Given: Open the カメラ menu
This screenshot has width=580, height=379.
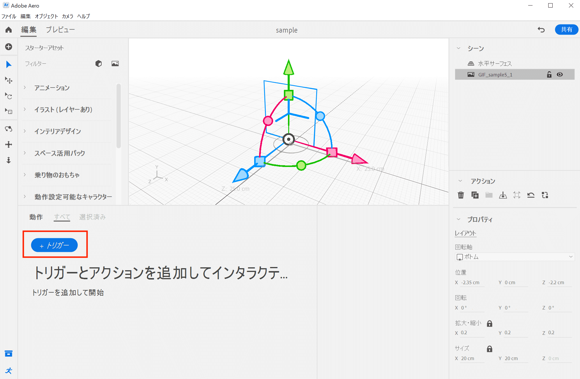Looking at the screenshot, I should (68, 16).
